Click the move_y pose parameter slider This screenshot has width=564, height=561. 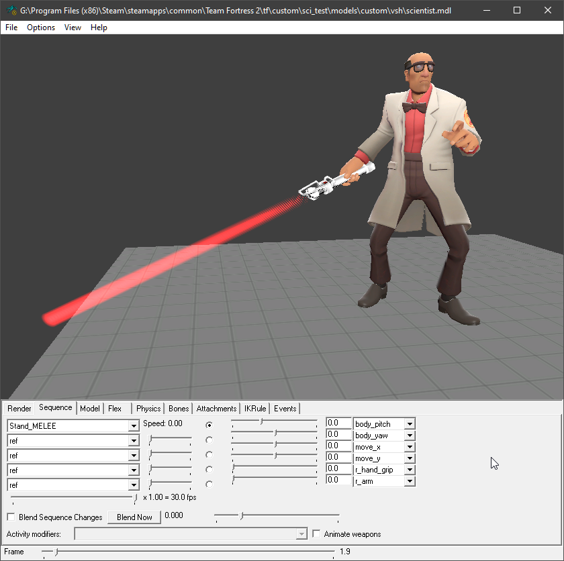[x=275, y=456]
